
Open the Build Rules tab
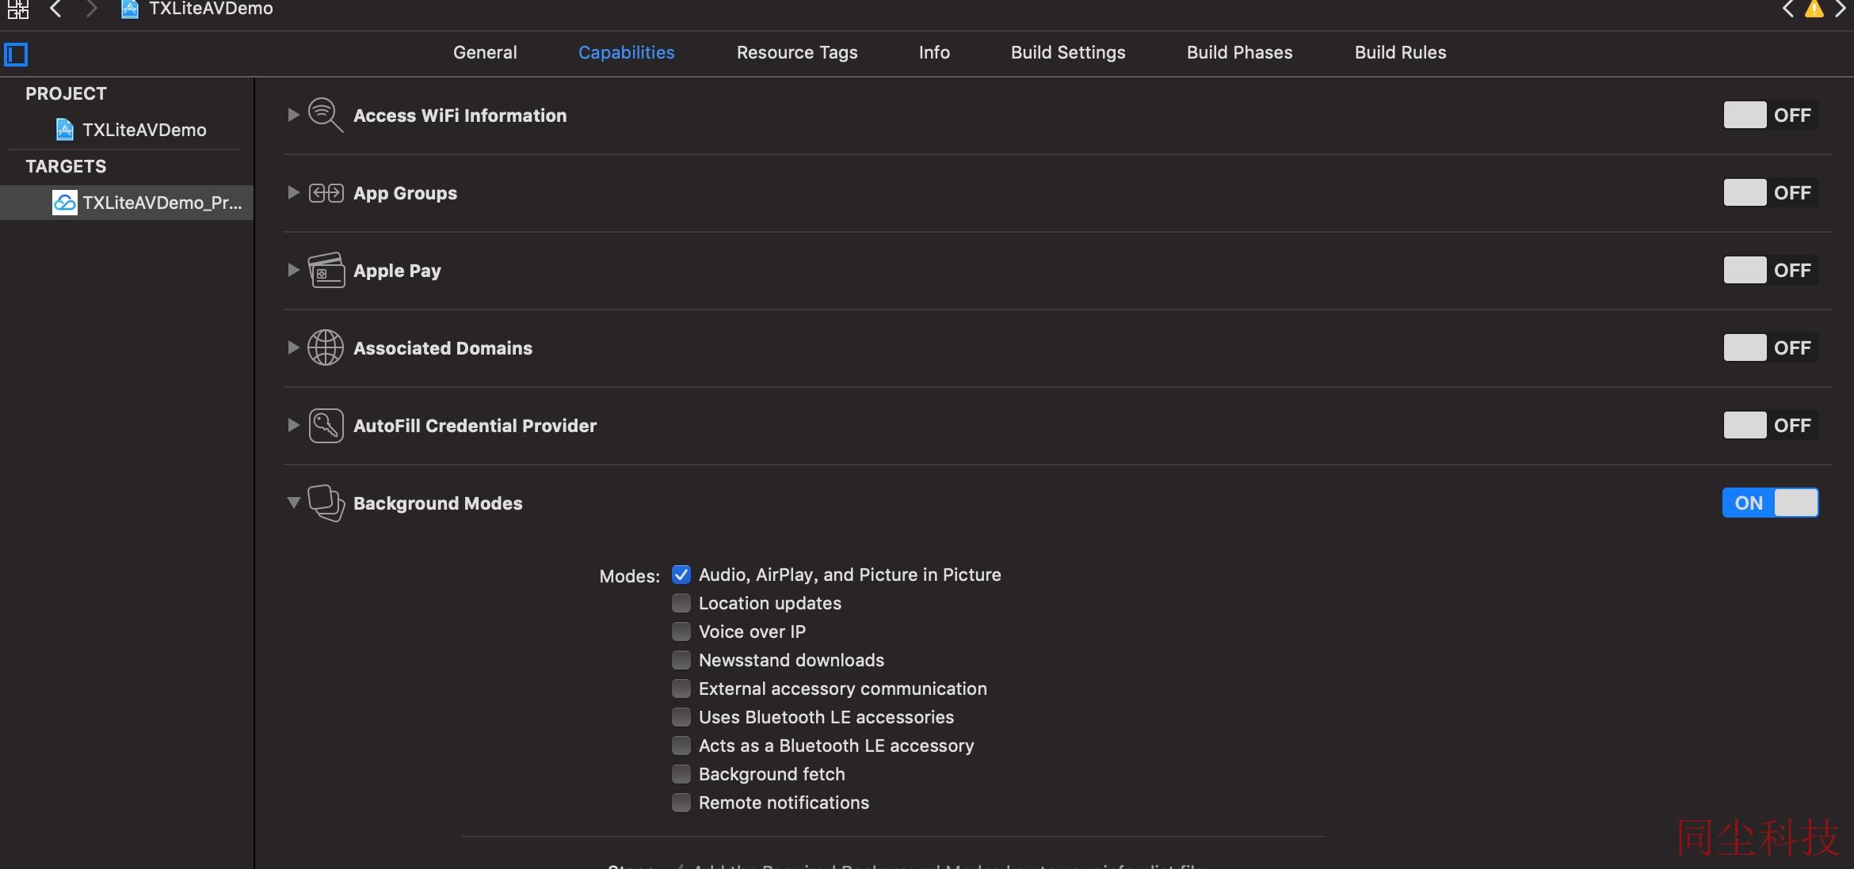pyautogui.click(x=1400, y=52)
